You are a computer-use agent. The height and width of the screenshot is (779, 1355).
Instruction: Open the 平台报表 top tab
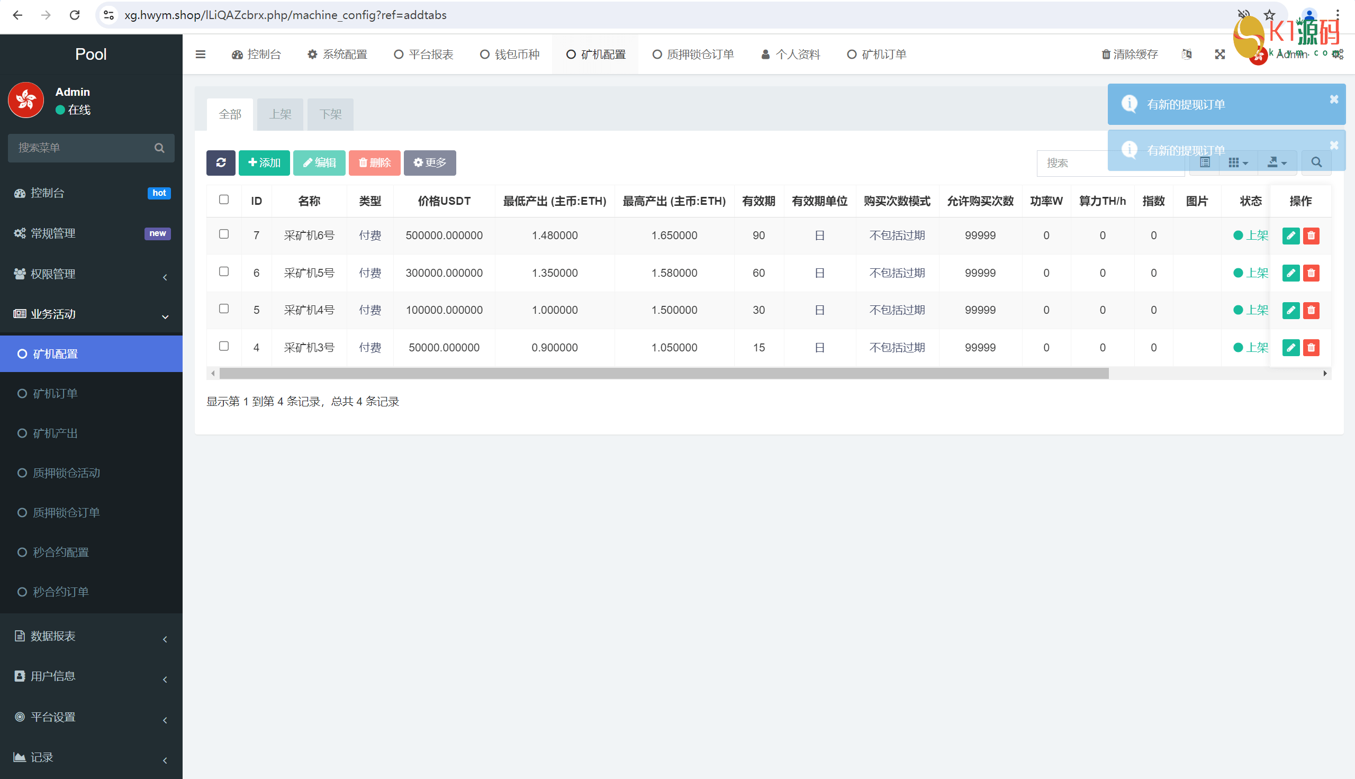pyautogui.click(x=423, y=54)
